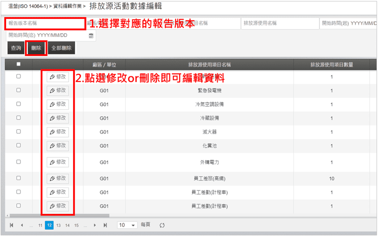This screenshot has width=378, height=236.
Task: Go to previous page arrow
Action: (21, 225)
